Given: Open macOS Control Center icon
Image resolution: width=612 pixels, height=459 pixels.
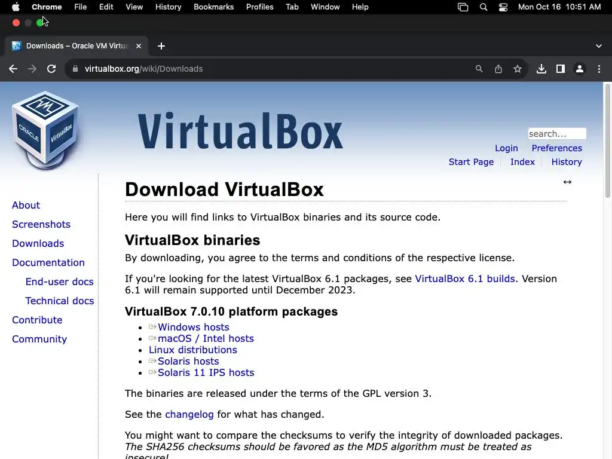Looking at the screenshot, I should pos(503,7).
